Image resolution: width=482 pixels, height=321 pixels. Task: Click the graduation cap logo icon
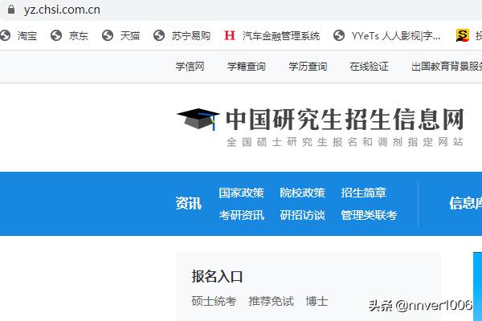pyautogui.click(x=198, y=120)
